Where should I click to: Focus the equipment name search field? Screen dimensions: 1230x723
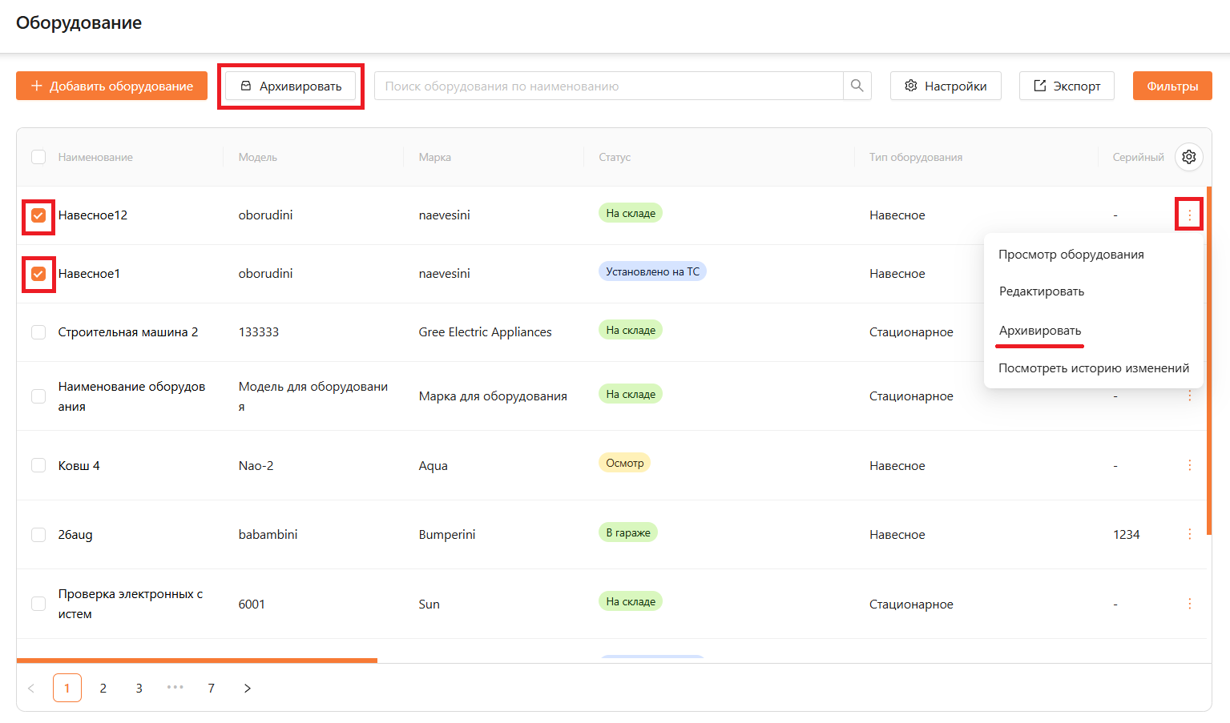[x=609, y=86]
